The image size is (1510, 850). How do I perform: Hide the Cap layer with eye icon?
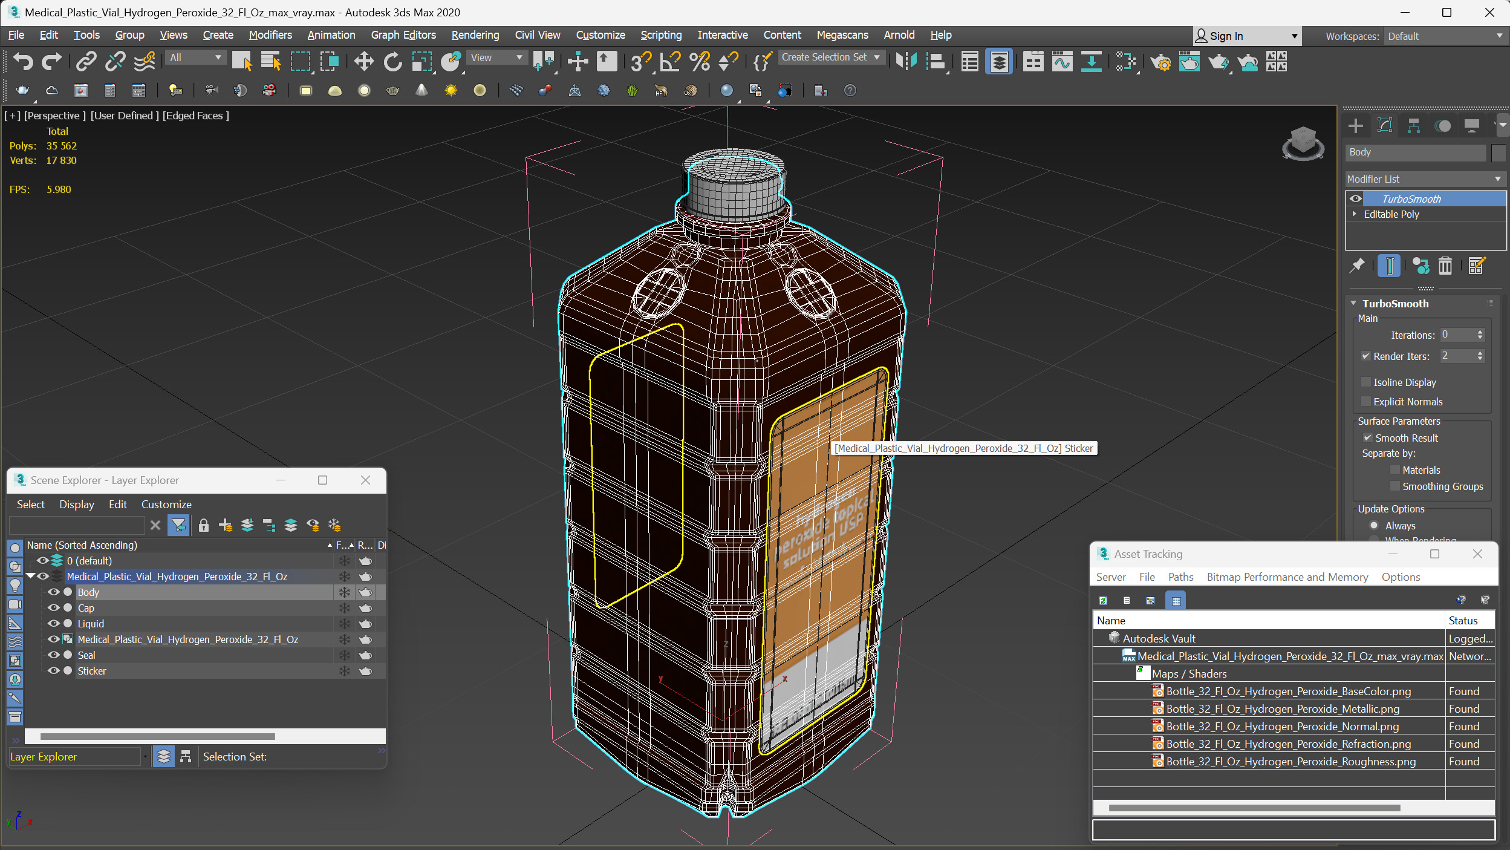tap(54, 608)
